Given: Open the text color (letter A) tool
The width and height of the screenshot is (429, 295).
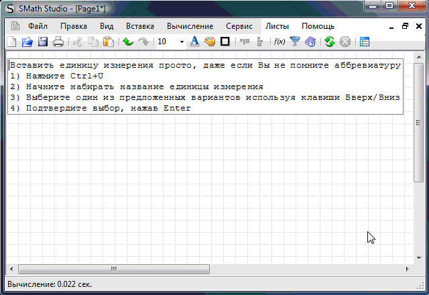Looking at the screenshot, I should [x=194, y=42].
